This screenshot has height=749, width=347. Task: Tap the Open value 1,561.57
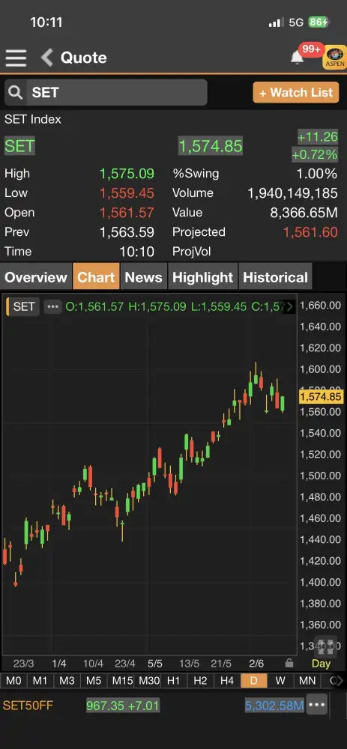[x=127, y=213]
